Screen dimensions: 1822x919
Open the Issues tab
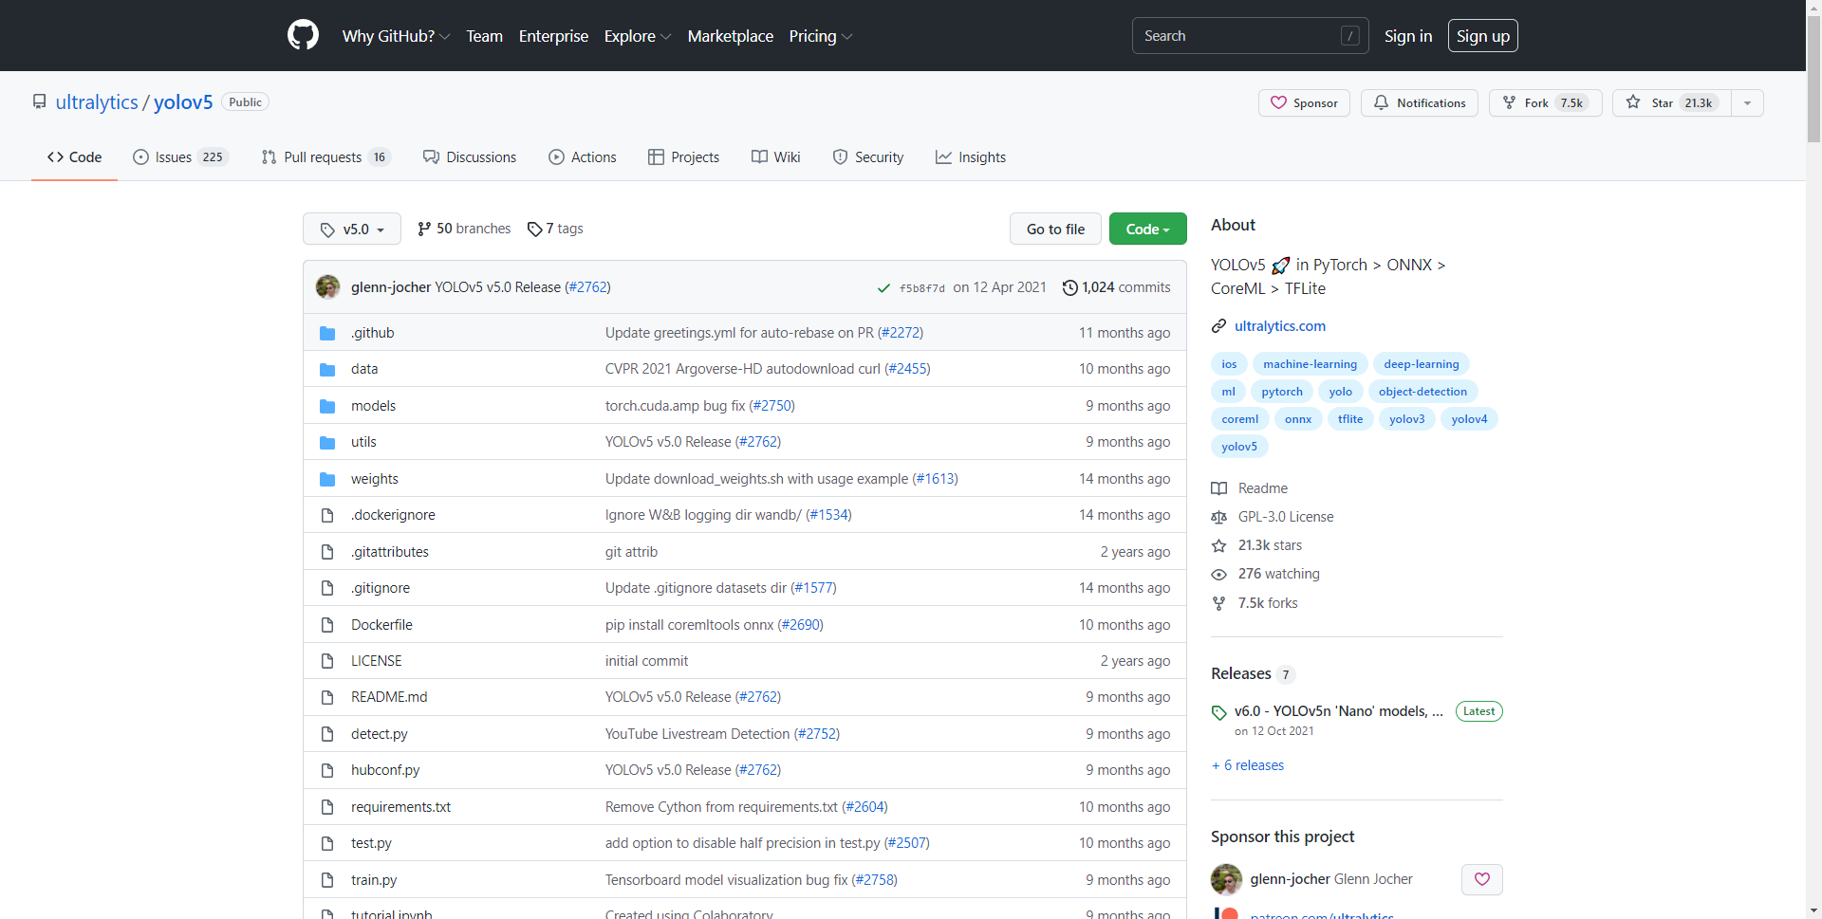tap(180, 157)
